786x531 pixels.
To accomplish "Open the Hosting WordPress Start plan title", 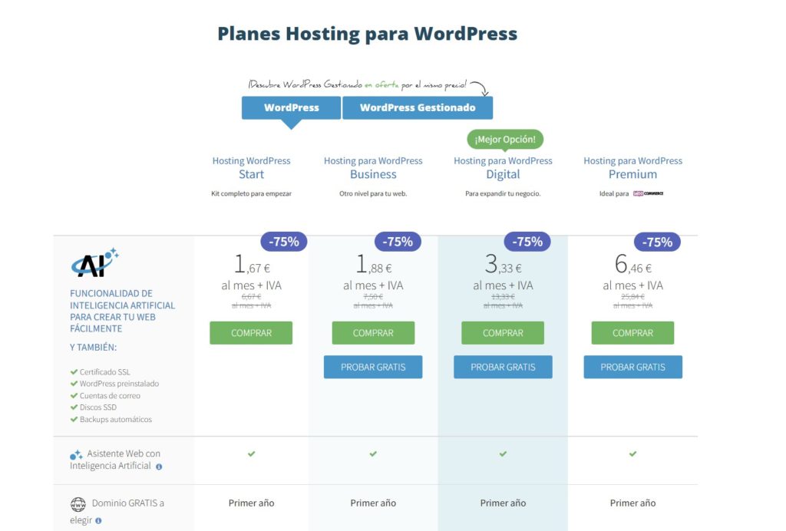I will click(251, 168).
